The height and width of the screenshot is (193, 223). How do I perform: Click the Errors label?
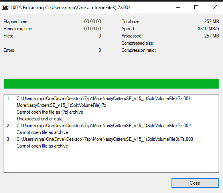10,50
